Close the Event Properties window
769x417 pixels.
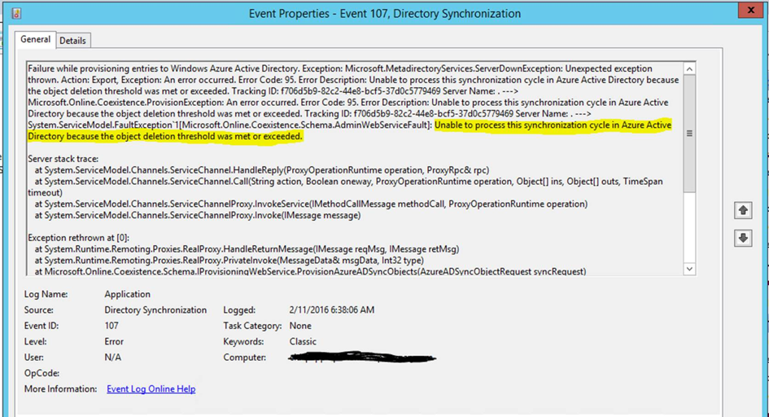pyautogui.click(x=750, y=10)
